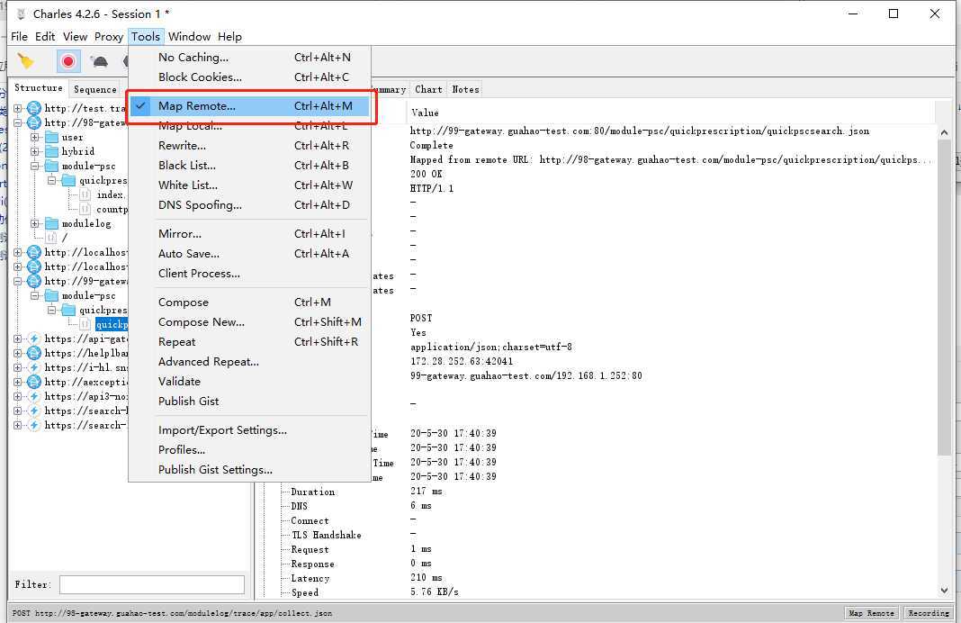Open the File menu
Viewport: 961px width, 623px height.
point(19,37)
